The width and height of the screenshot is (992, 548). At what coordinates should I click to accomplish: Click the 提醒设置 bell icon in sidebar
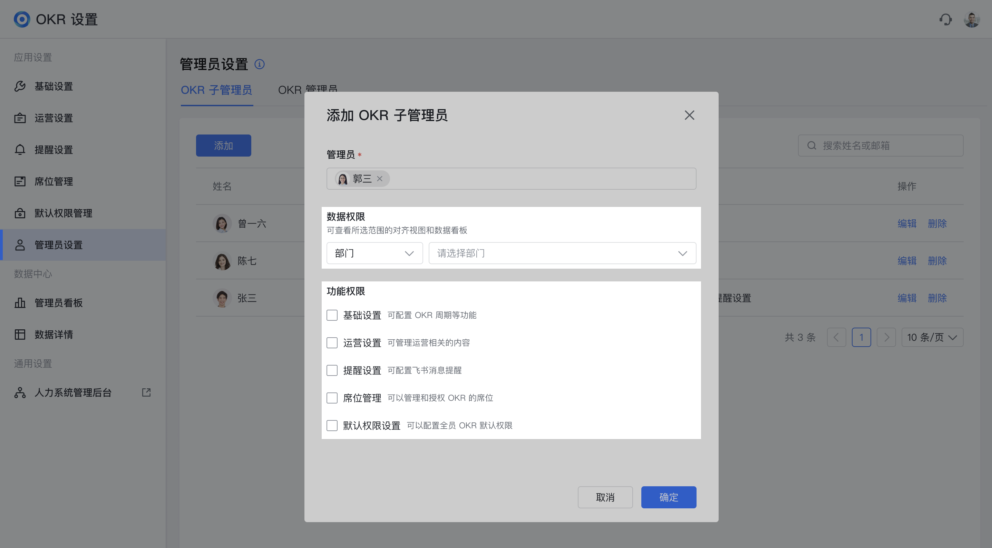point(20,150)
